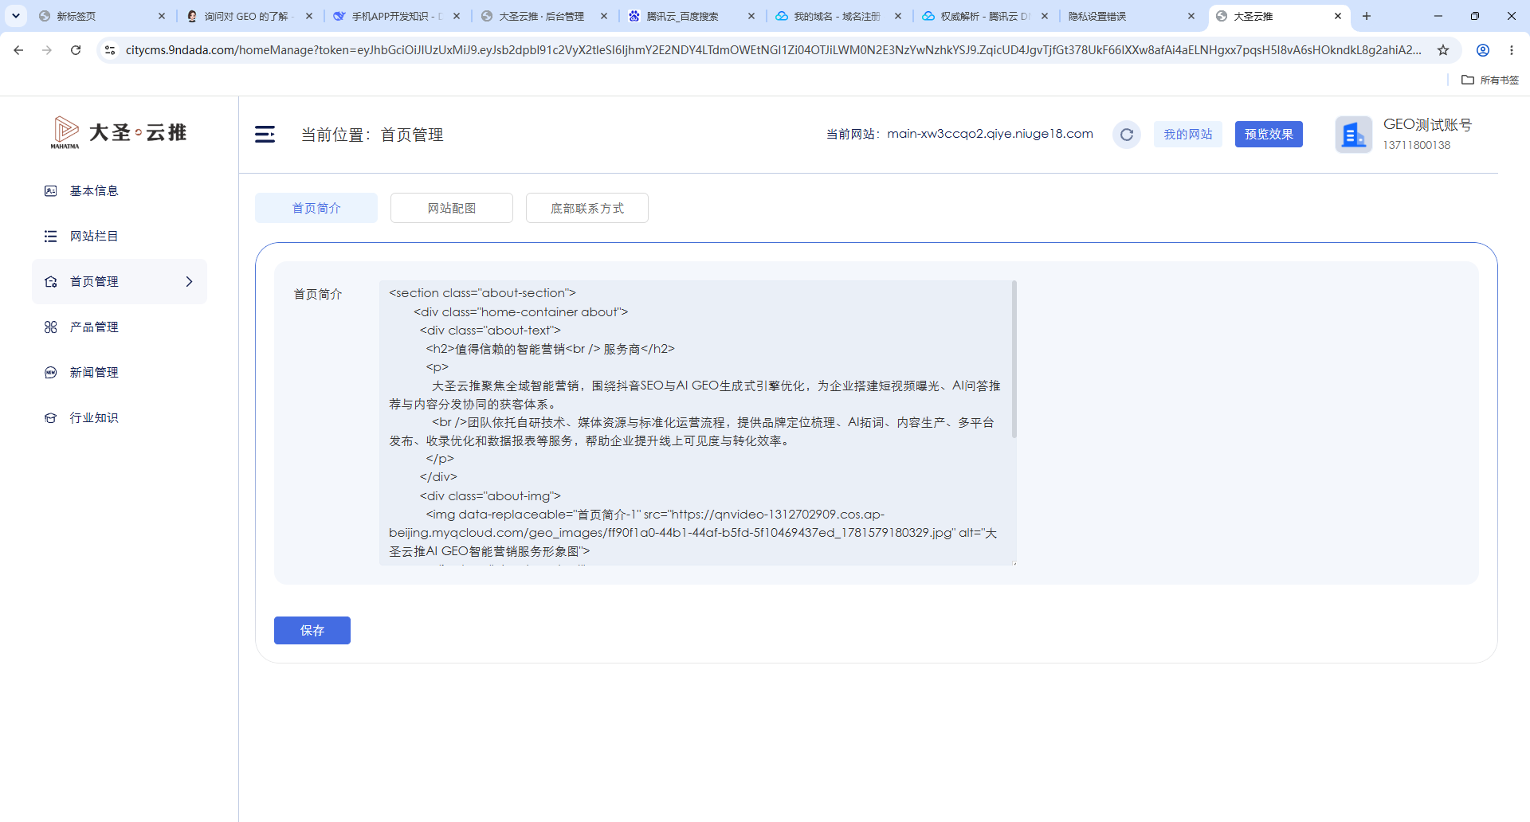Open Chrome three-dot menu
This screenshot has height=822, width=1530.
tap(1512, 50)
